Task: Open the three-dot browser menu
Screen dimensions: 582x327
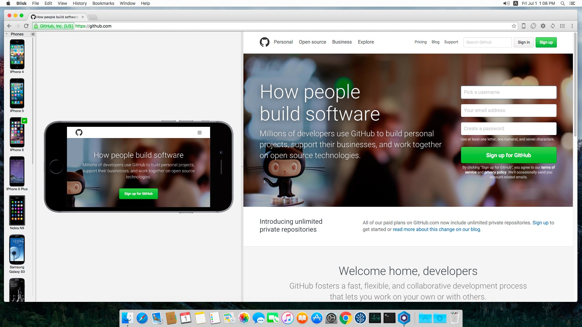Action: coord(572,26)
